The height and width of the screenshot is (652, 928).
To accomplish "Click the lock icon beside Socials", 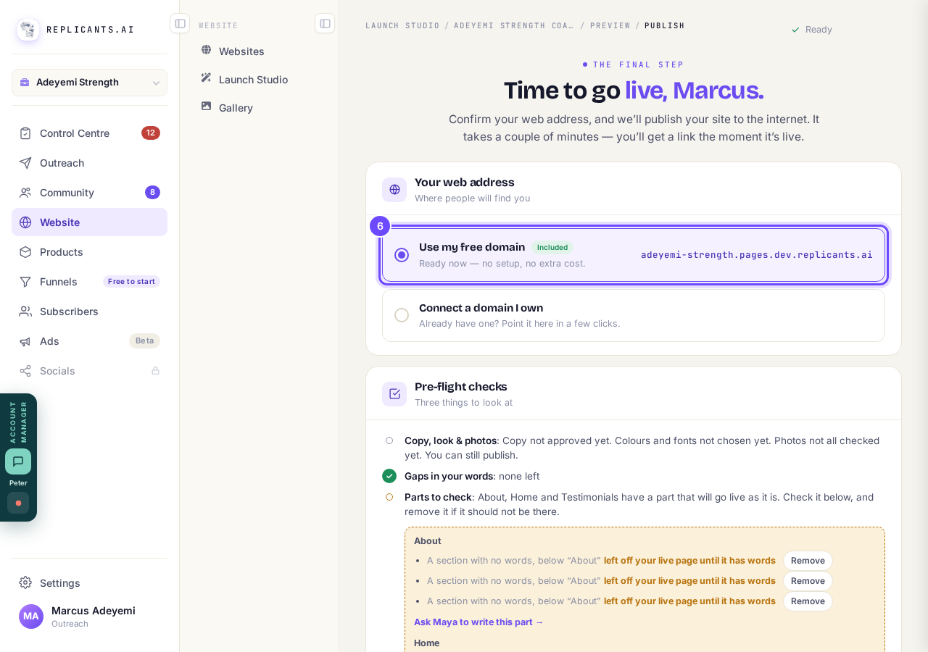I will coord(155,371).
